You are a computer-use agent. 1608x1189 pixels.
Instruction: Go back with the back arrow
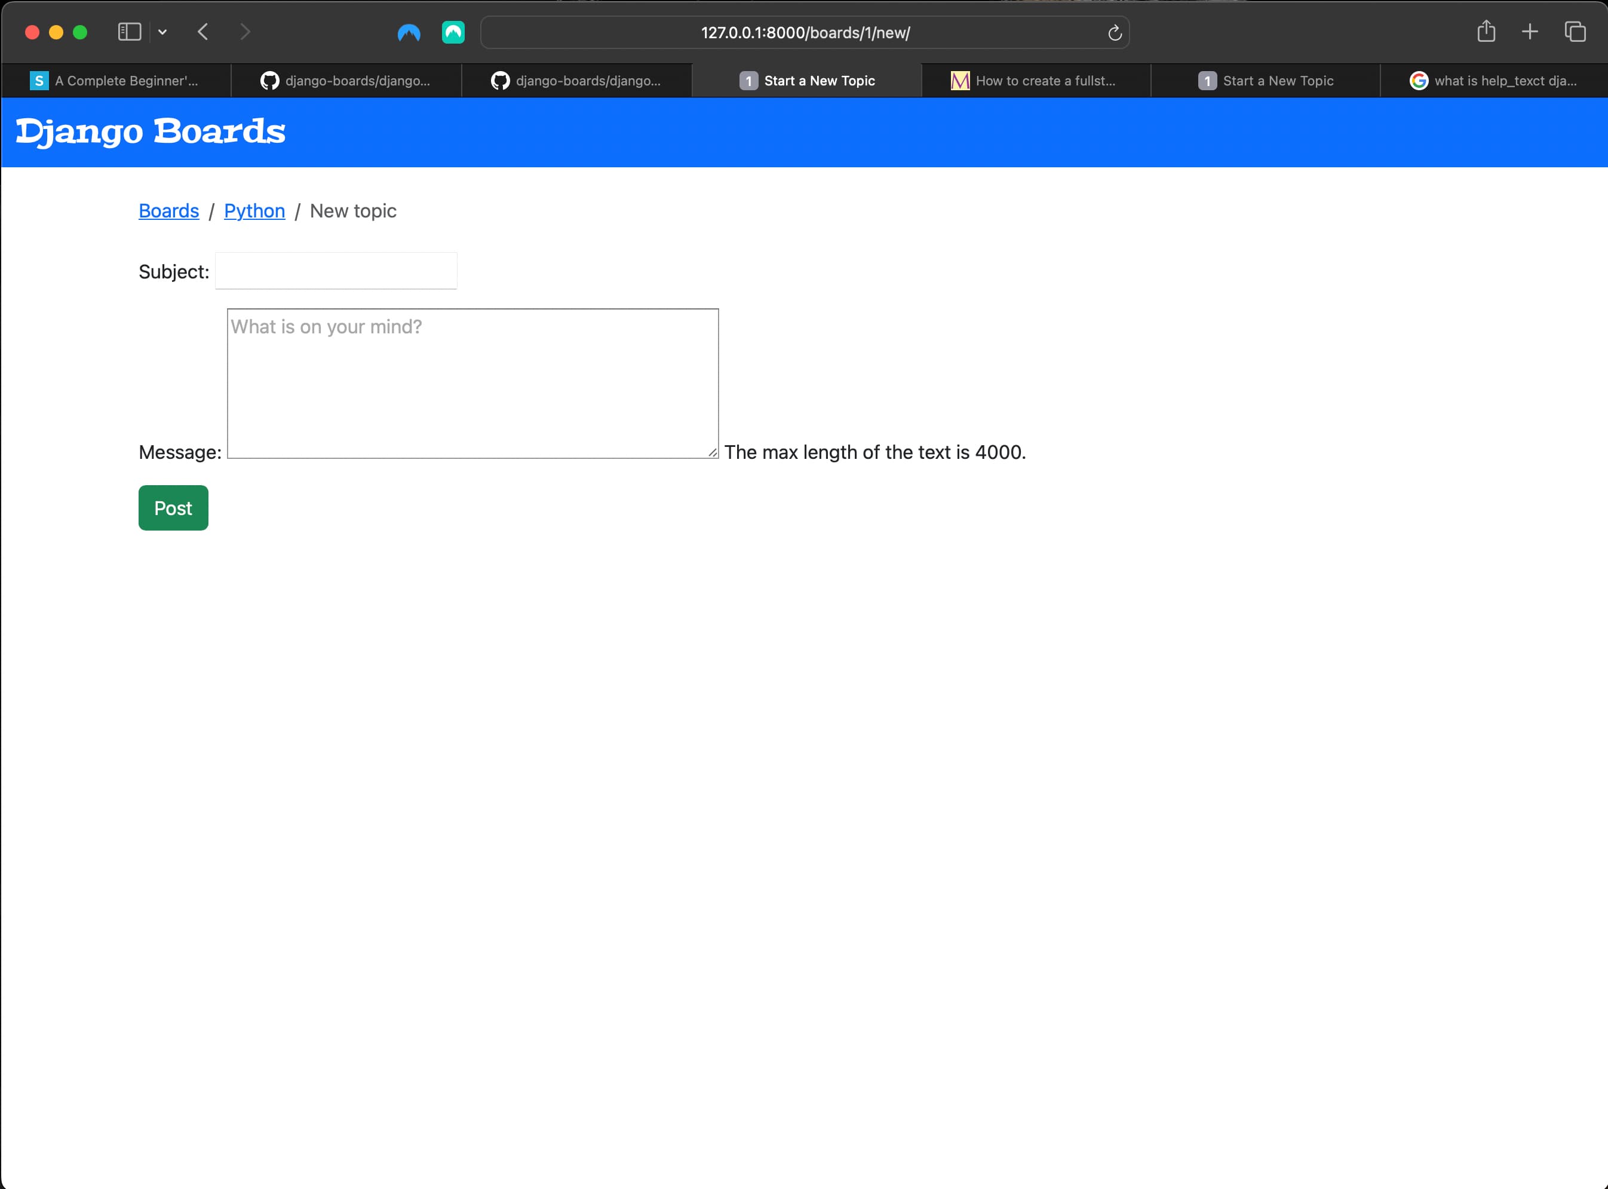[x=203, y=32]
